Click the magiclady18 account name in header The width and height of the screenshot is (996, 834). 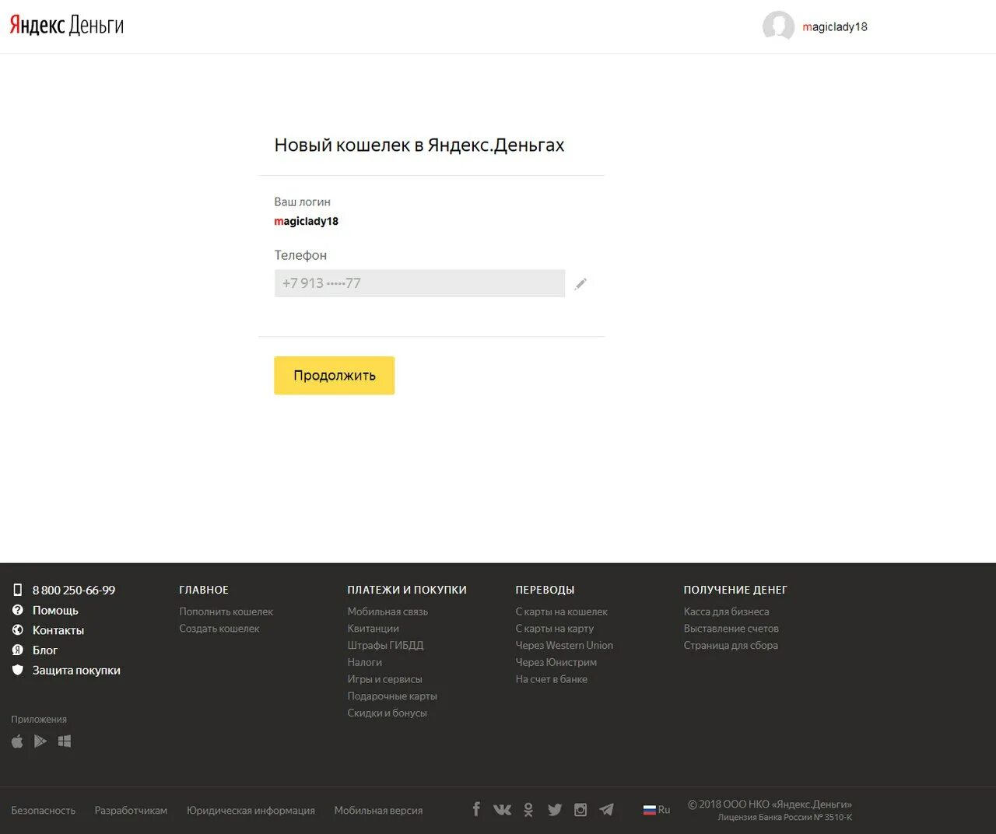(x=835, y=26)
